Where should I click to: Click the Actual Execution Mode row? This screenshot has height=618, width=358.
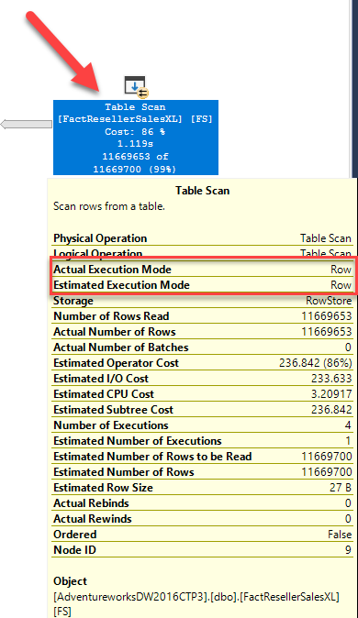tap(202, 270)
